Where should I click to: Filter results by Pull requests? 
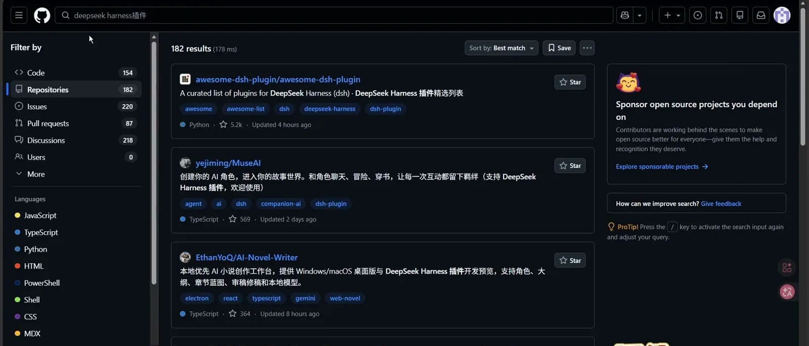pos(75,123)
